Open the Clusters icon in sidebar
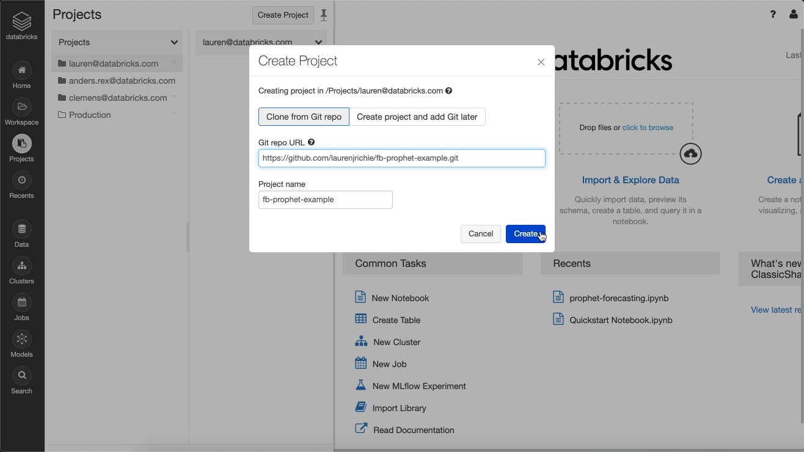This screenshot has height=452, width=804. 21,266
